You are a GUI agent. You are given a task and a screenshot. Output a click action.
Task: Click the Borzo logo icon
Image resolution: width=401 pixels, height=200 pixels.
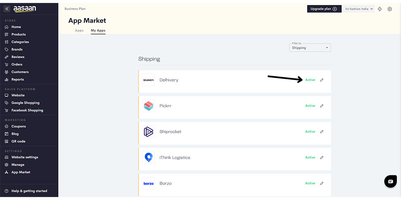(x=148, y=183)
